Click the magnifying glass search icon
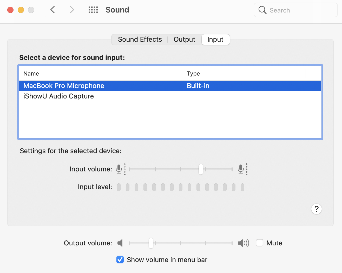Image resolution: width=342 pixels, height=273 pixels. pyautogui.click(x=262, y=10)
